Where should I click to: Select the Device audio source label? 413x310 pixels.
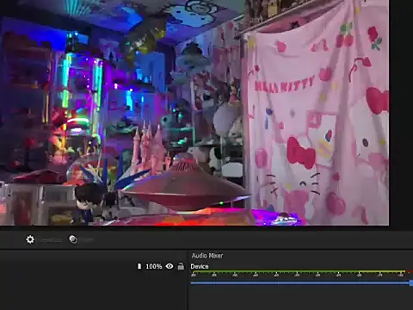pyautogui.click(x=200, y=266)
